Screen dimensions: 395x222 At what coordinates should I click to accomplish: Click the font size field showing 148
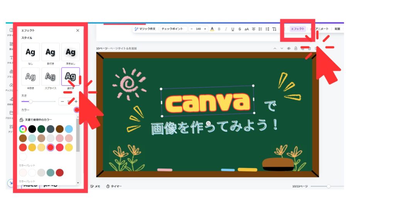point(199,29)
